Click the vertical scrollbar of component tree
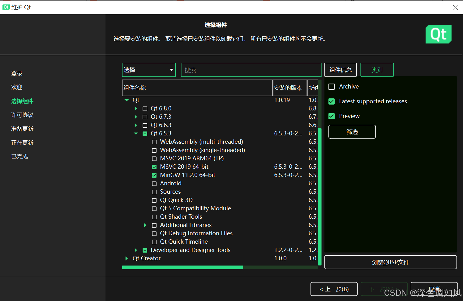Screen dimensions: 463x301 tap(320, 196)
